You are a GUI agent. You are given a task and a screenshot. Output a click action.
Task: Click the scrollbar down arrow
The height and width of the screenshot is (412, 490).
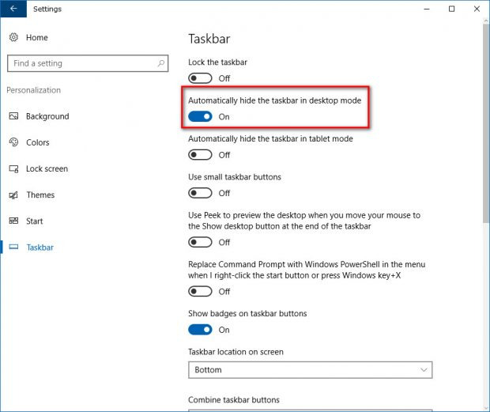(486, 407)
